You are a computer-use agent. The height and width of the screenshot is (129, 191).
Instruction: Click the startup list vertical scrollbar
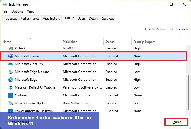[188, 93]
